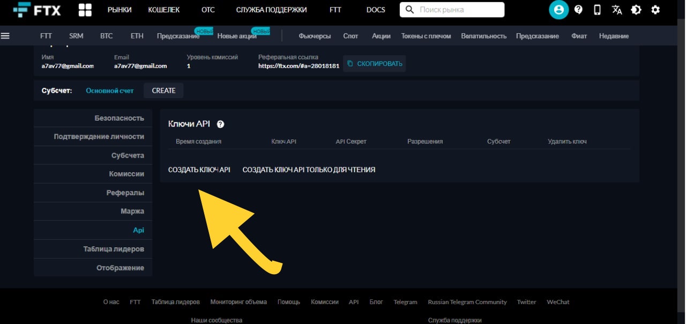Open the Безопасность settings section

(x=119, y=117)
